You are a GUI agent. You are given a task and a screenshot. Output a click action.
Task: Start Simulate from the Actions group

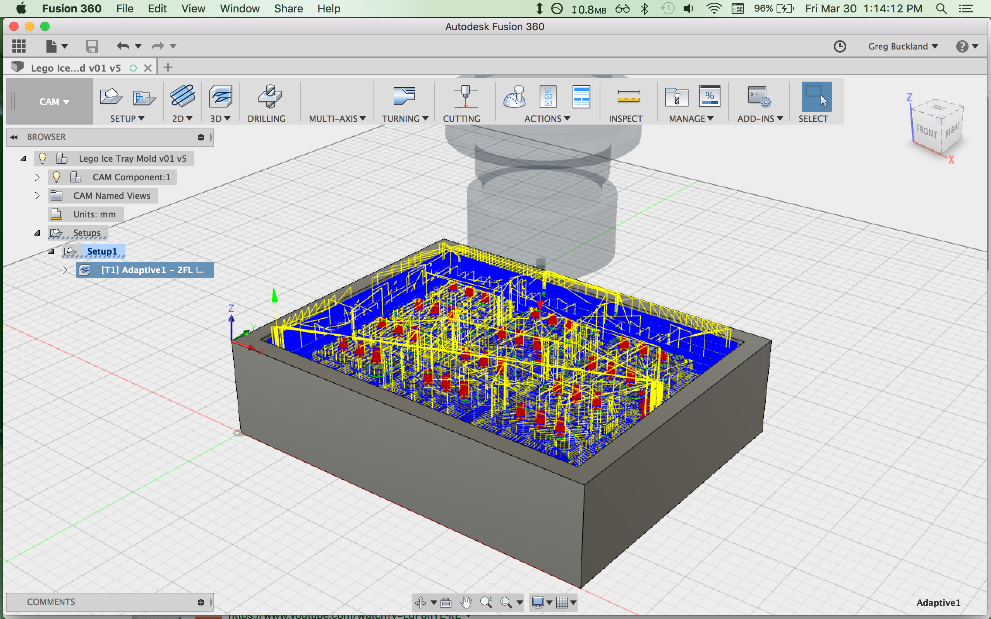tap(514, 97)
